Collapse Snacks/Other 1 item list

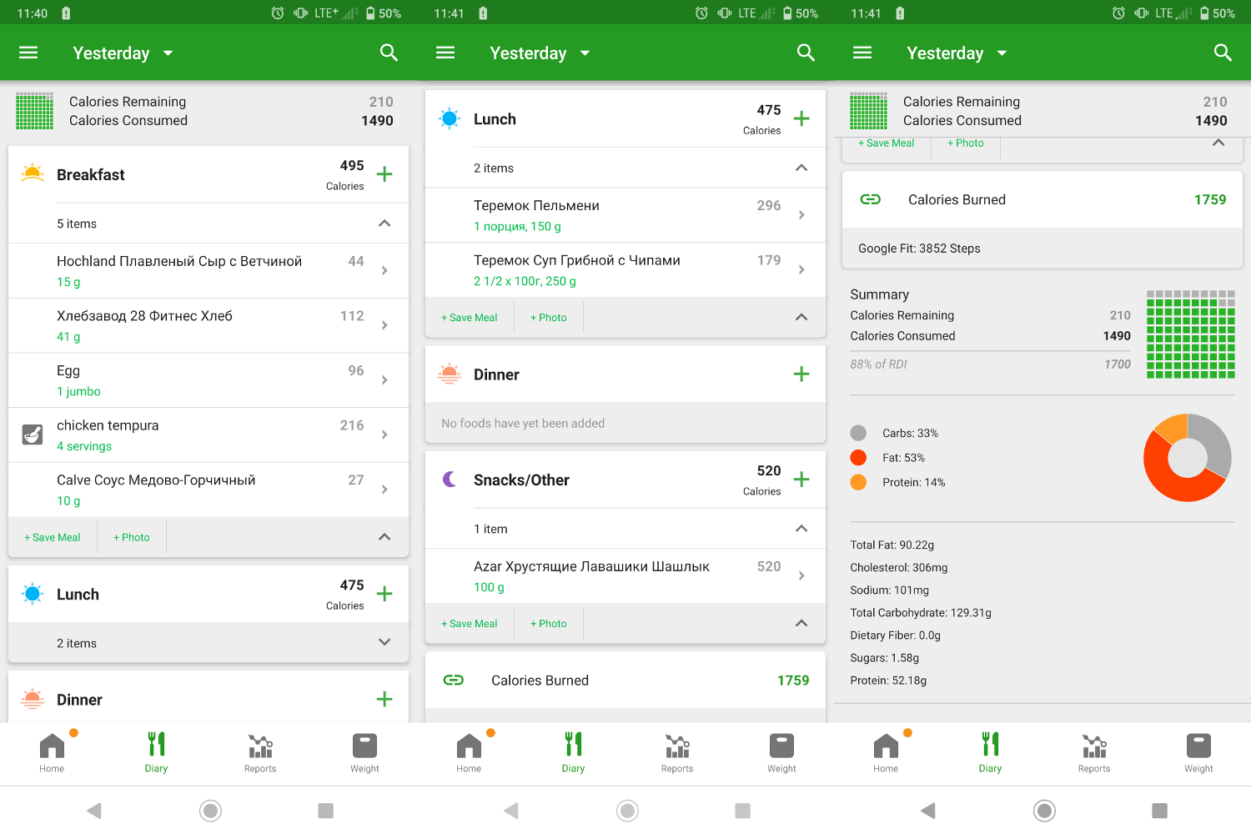coord(801,529)
